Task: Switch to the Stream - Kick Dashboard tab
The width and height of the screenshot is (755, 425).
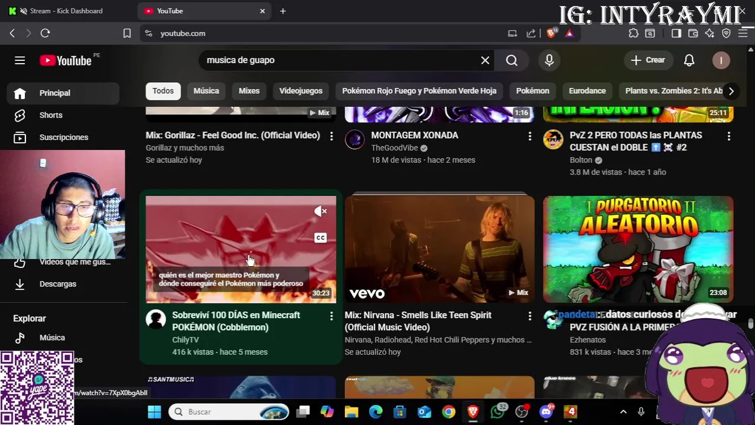Action: pyautogui.click(x=65, y=11)
